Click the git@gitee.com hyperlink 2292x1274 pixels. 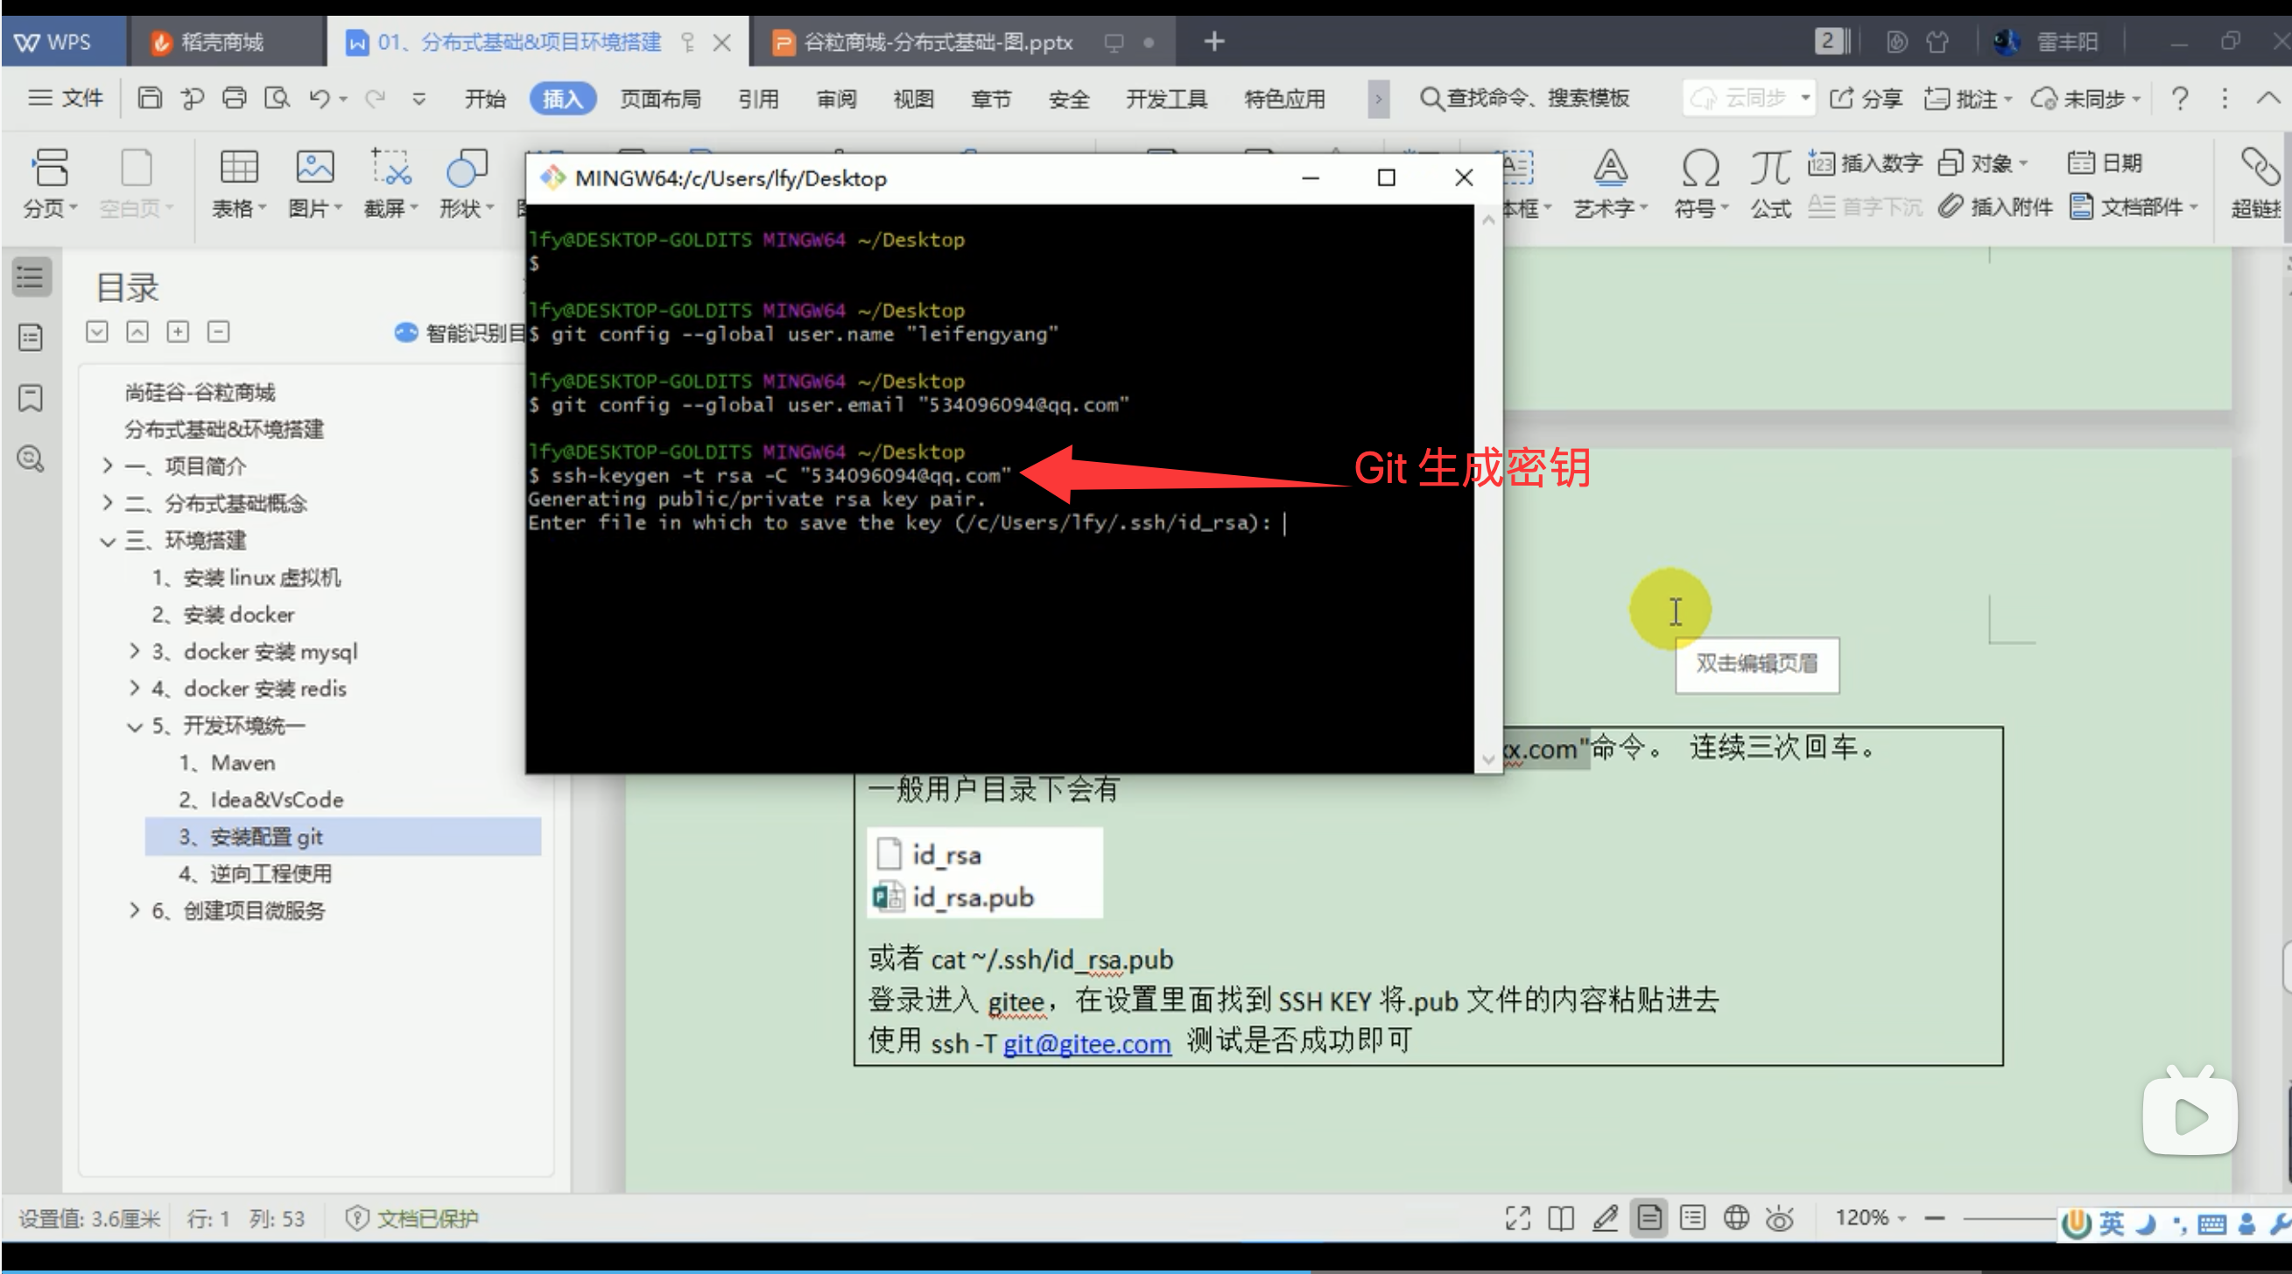point(1086,1043)
